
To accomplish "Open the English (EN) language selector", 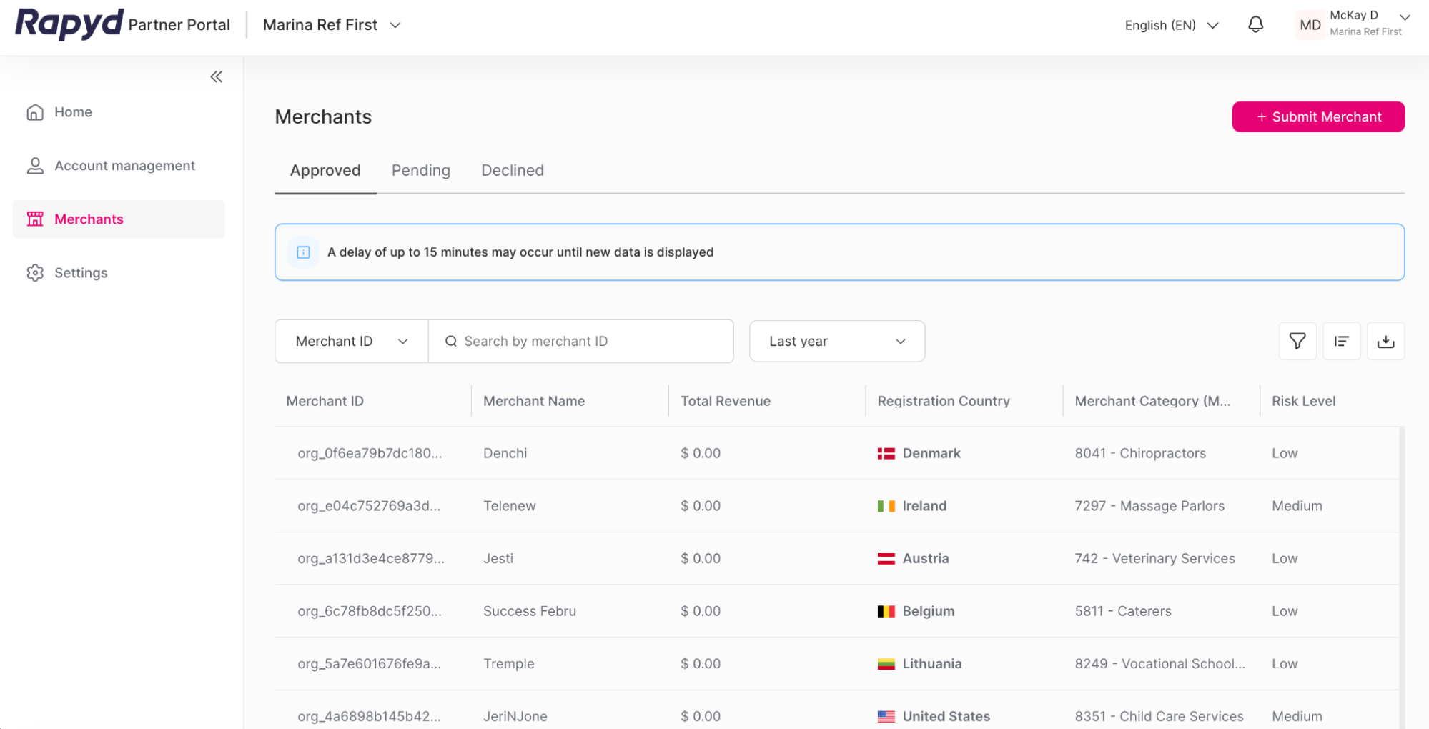I will click(x=1171, y=24).
